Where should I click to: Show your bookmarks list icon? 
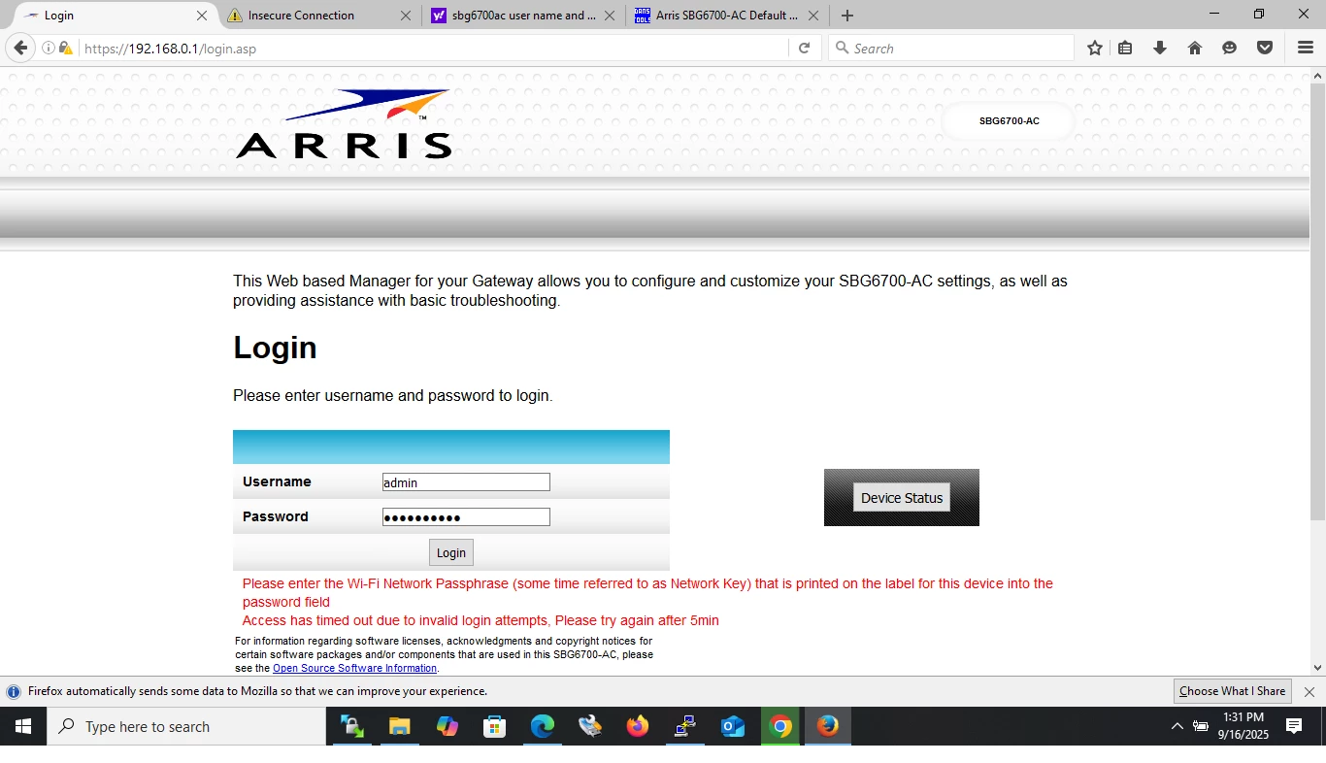(x=1125, y=48)
